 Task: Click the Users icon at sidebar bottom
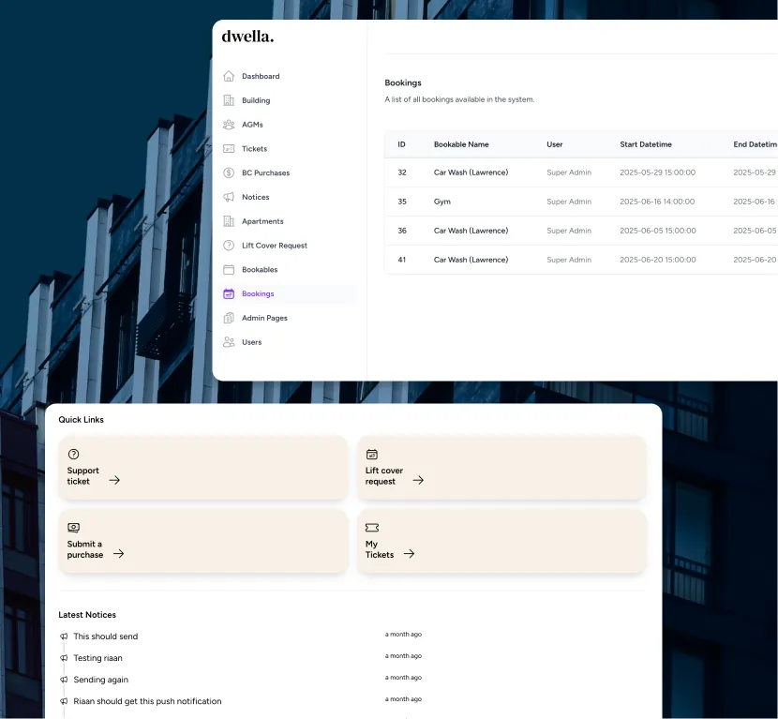[x=228, y=342]
